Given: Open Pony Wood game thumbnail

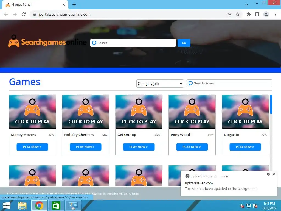Looking at the screenshot, I should pos(192,112).
